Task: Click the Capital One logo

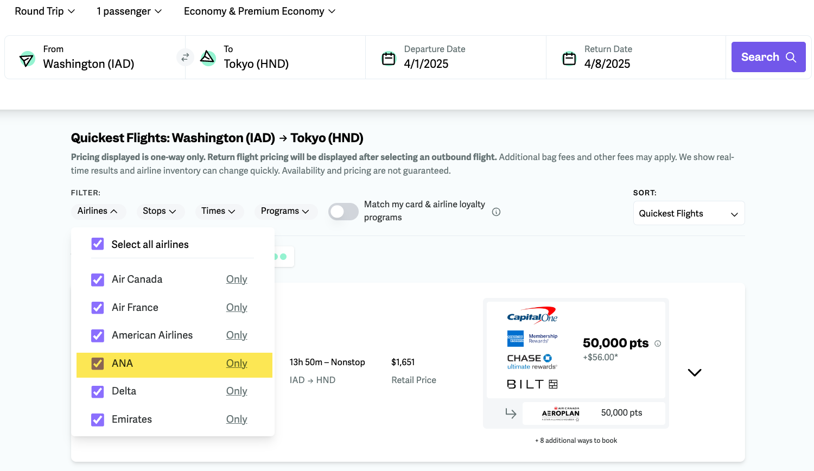Action: (x=532, y=315)
